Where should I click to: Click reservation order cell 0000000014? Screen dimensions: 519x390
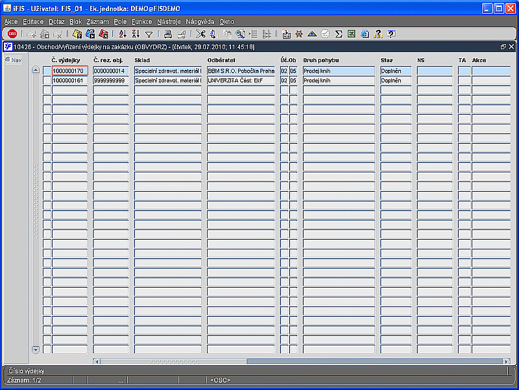tap(111, 71)
